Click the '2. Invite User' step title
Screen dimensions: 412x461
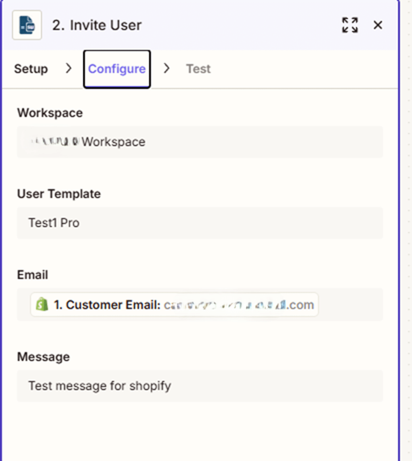pyautogui.click(x=97, y=25)
